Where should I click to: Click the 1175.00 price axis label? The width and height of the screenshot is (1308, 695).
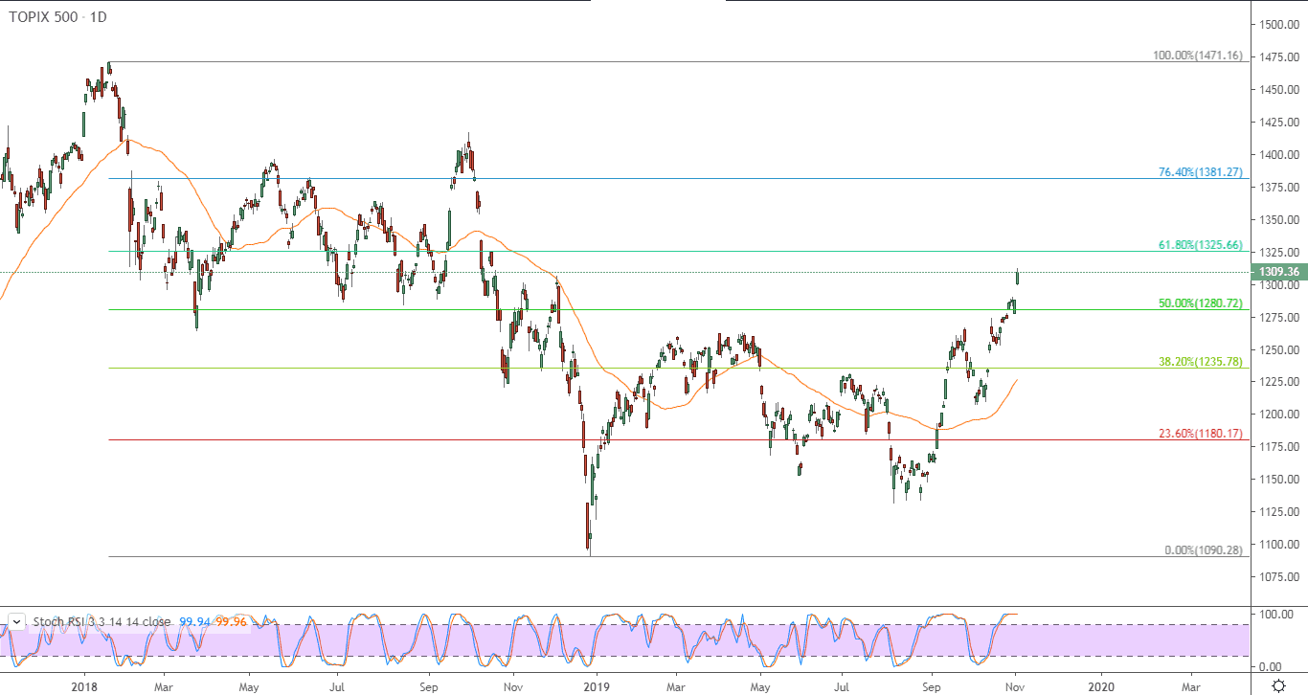1280,446
